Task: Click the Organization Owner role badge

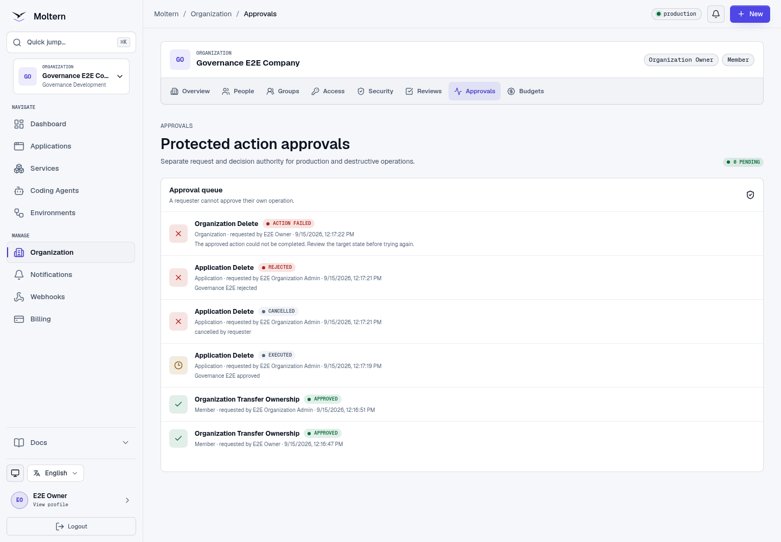Action: click(x=681, y=60)
